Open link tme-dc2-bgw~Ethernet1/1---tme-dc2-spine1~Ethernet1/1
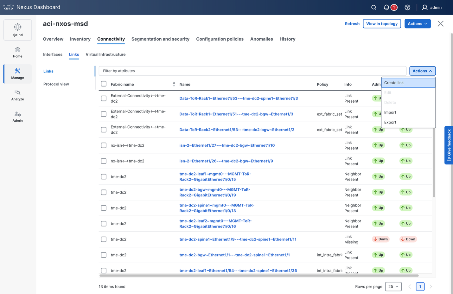453x294 pixels. [x=234, y=255]
